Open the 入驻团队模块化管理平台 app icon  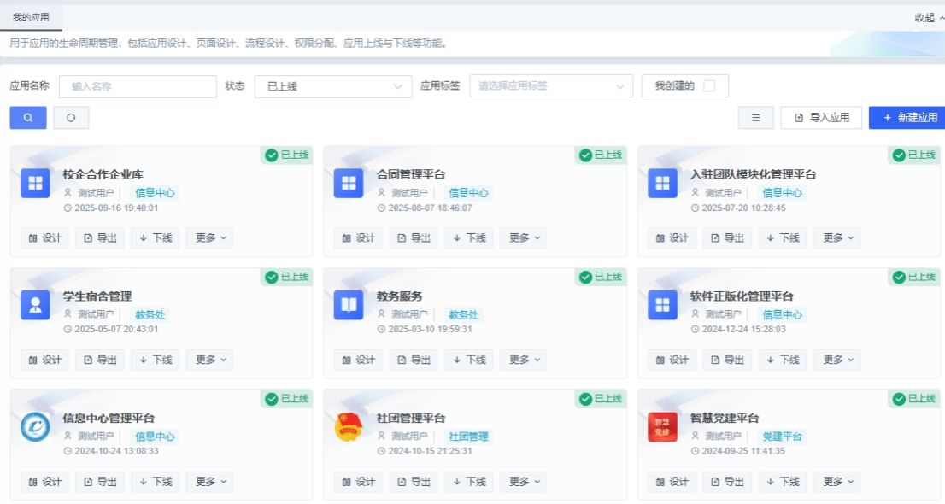click(x=662, y=184)
